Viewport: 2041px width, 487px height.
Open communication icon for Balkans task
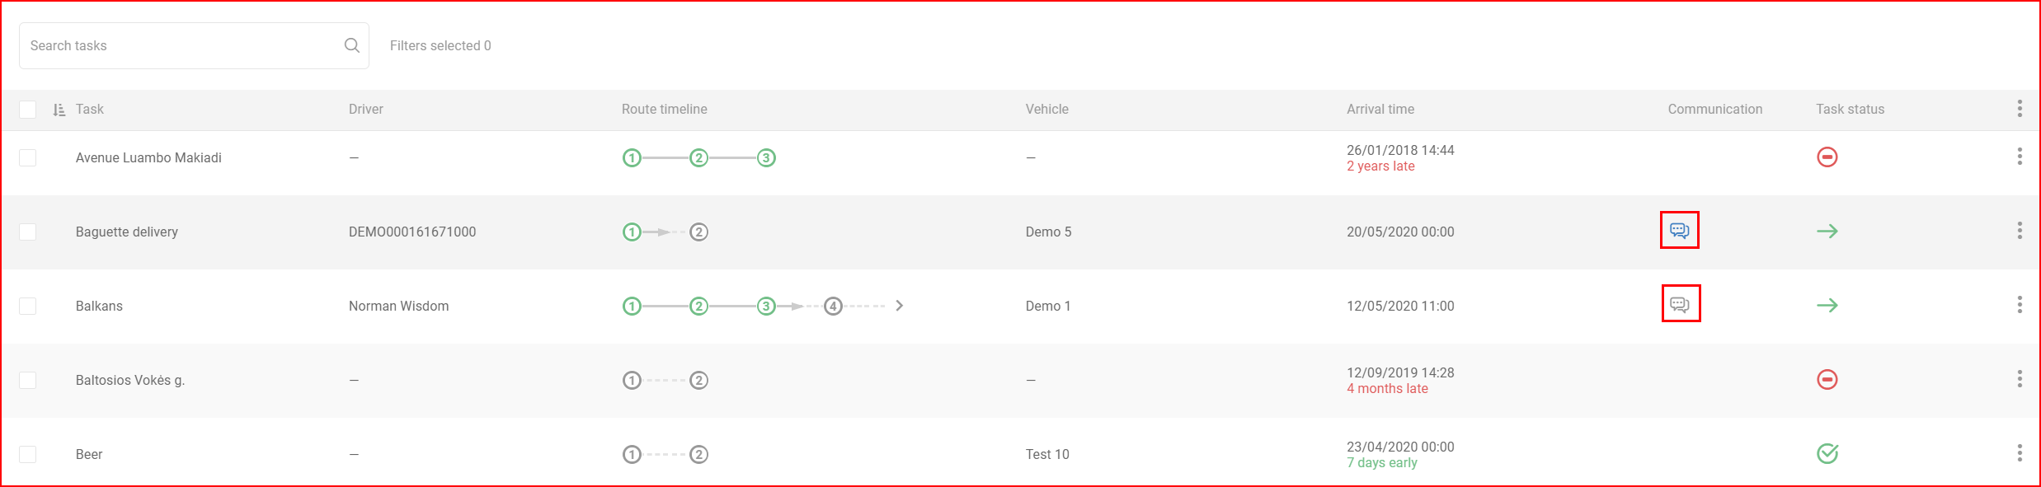click(1680, 305)
